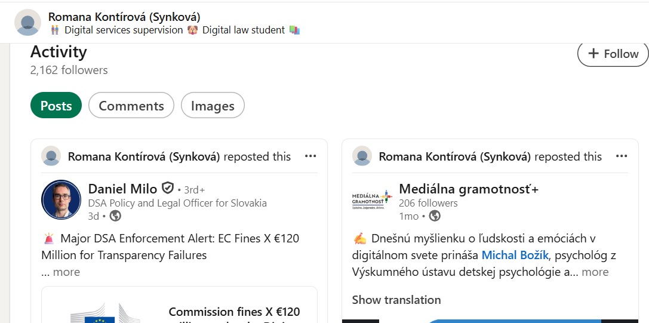Click small avatar atop the left repost card

51,156
